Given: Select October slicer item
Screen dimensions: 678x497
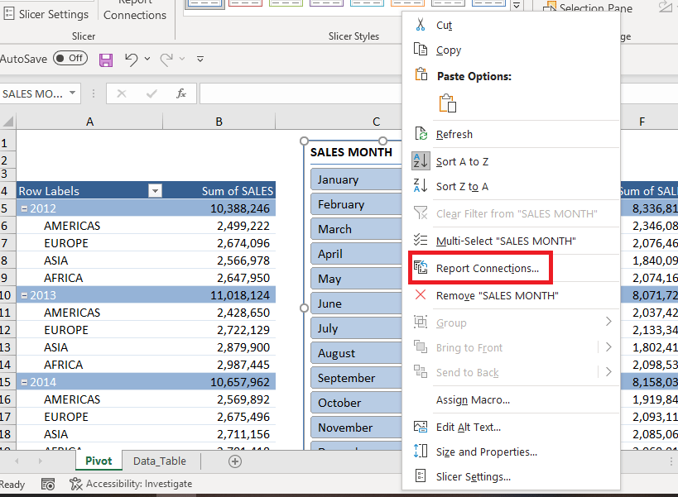Looking at the screenshot, I should click(x=356, y=403).
